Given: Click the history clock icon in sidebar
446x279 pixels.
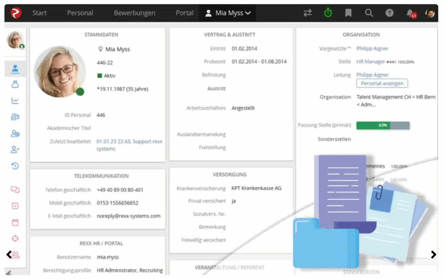Looking at the screenshot, I should pyautogui.click(x=15, y=166).
